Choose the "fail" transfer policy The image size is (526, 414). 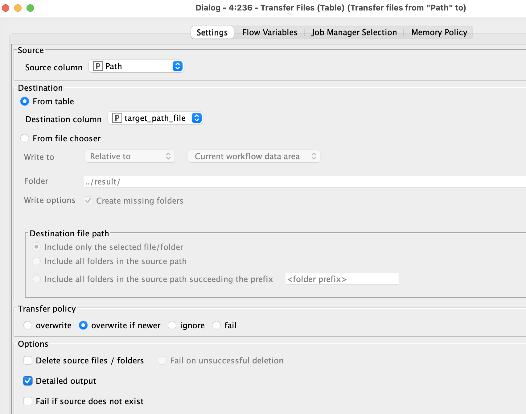(x=216, y=325)
